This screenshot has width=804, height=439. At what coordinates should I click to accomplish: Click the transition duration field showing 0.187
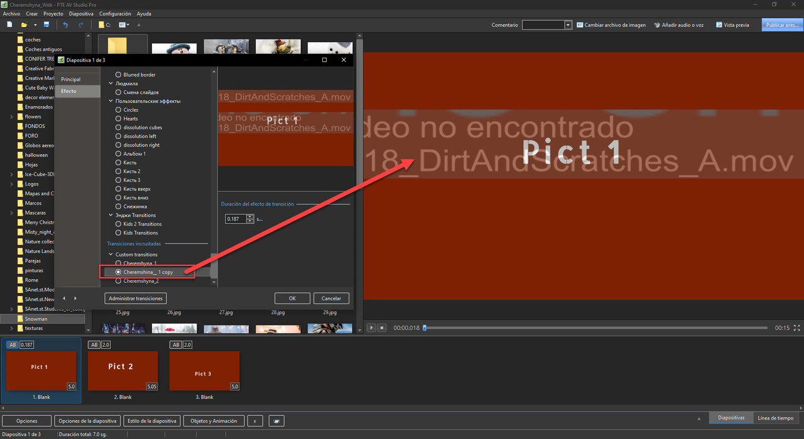click(x=236, y=219)
